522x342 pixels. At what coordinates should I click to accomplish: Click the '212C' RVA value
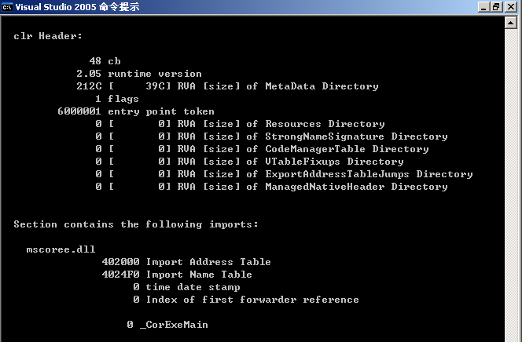[89, 86]
